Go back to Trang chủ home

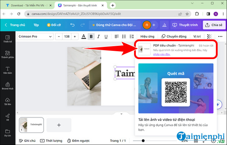click(15, 25)
